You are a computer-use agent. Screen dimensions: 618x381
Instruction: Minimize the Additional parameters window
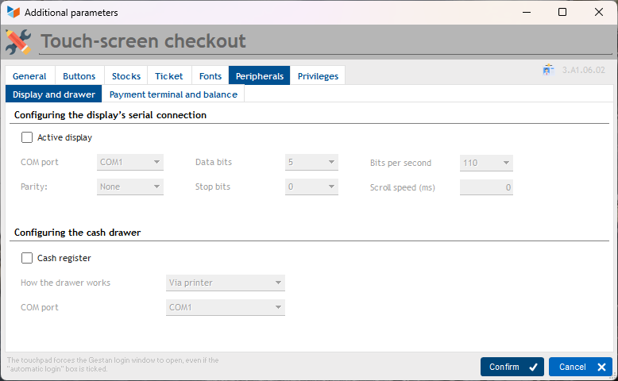(526, 12)
